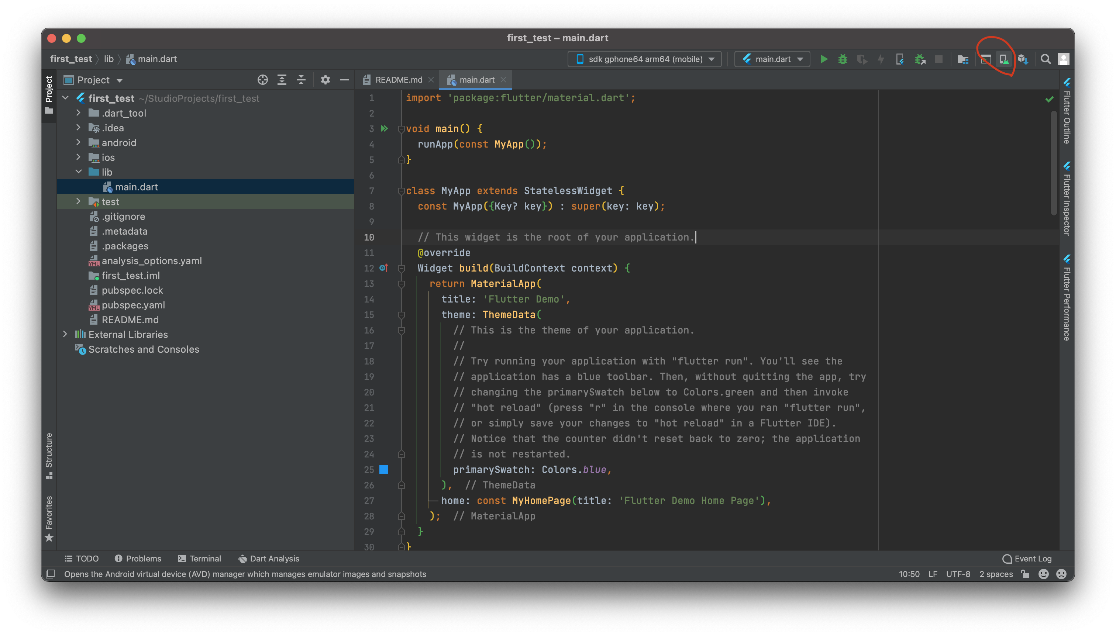Viewport: 1116px width, 636px height.
Task: Open the device selector dropdown
Action: coord(645,59)
